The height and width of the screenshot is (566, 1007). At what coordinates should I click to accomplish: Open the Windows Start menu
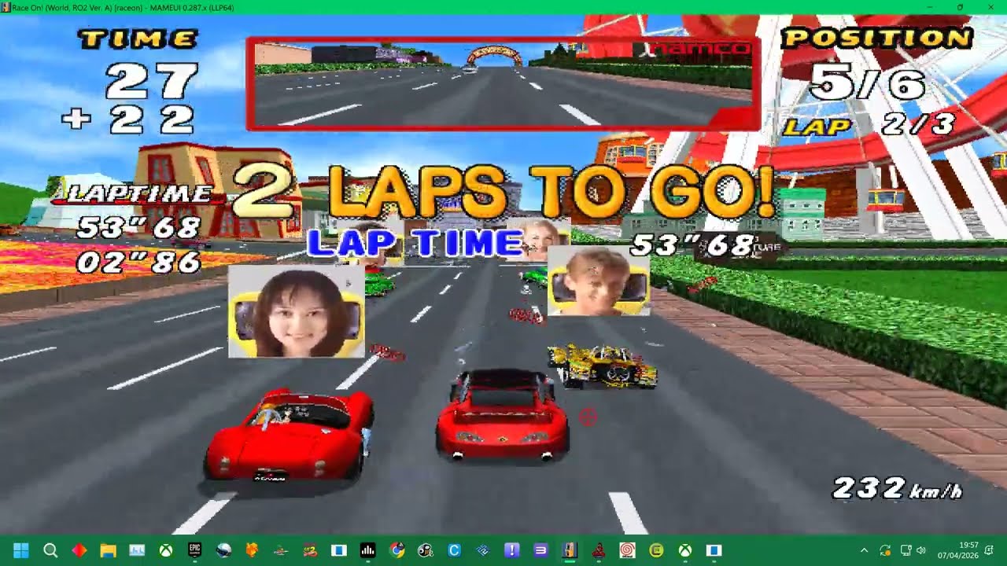tap(21, 550)
